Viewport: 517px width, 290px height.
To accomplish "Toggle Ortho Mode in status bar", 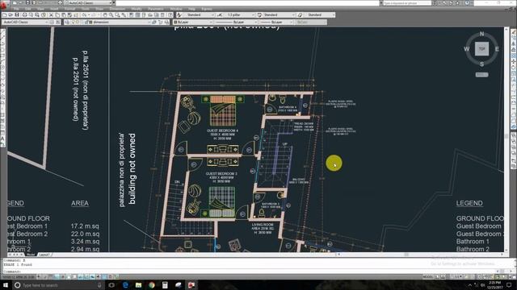I will 57,277.
